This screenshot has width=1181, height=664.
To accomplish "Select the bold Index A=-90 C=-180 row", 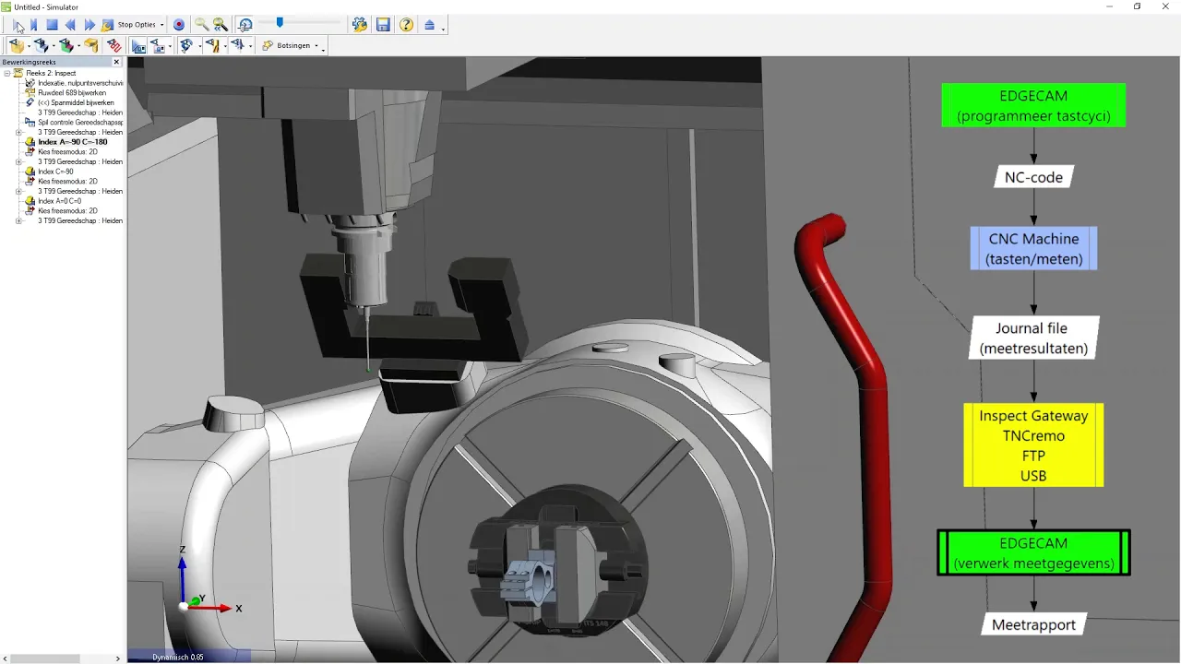I will click(72, 142).
